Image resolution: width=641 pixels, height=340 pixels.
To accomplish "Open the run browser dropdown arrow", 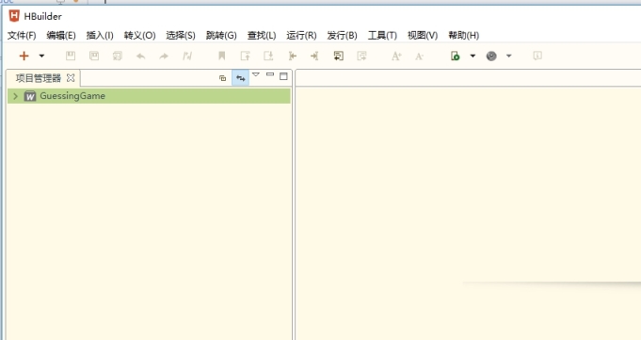I will pos(473,56).
